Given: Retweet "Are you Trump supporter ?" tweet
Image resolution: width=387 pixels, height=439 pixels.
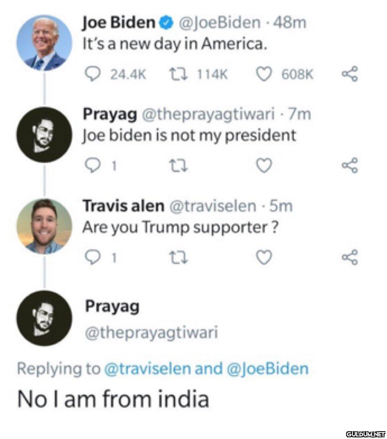Looking at the screenshot, I should click(x=178, y=257).
